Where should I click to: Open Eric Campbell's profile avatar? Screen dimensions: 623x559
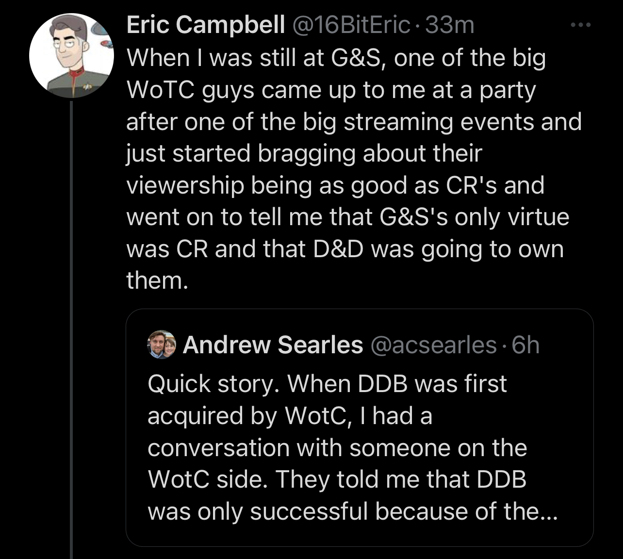[x=71, y=56]
